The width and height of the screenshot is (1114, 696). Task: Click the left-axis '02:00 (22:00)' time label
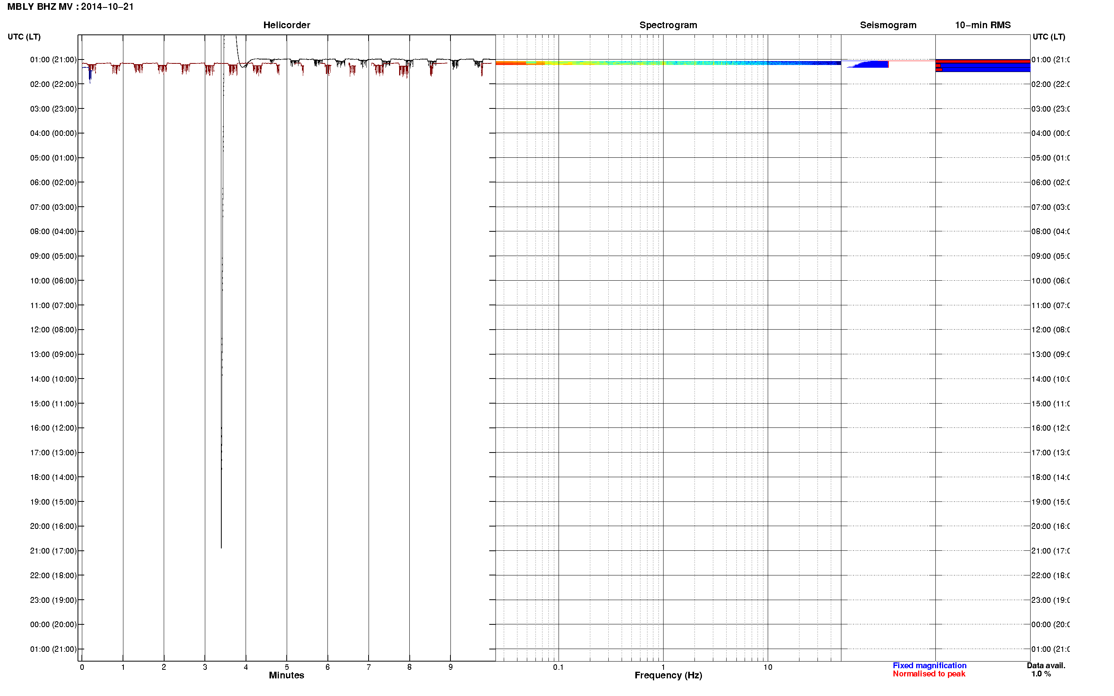(53, 84)
